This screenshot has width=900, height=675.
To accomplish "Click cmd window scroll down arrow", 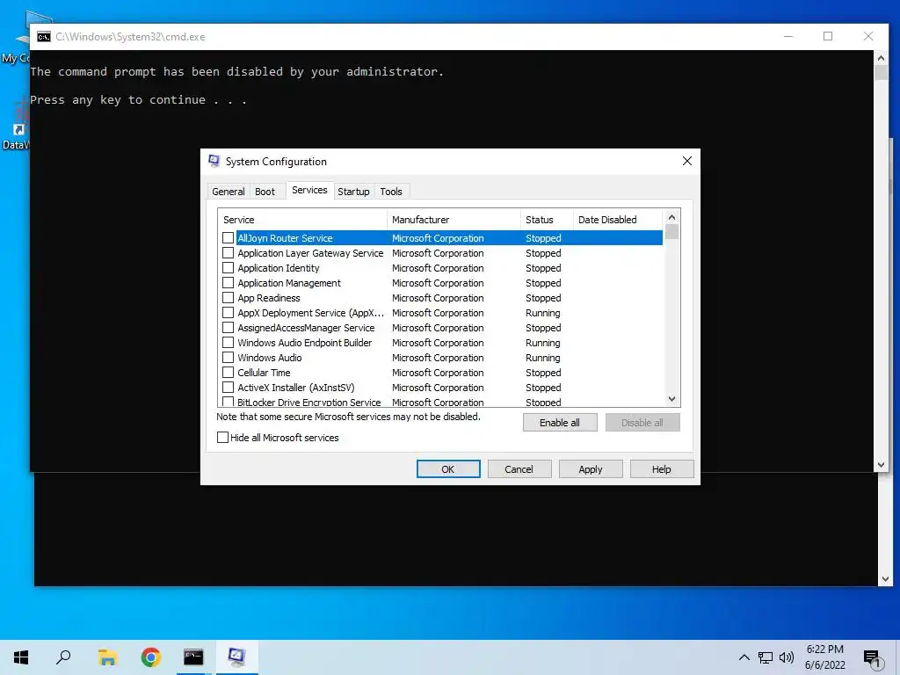I will [x=881, y=465].
